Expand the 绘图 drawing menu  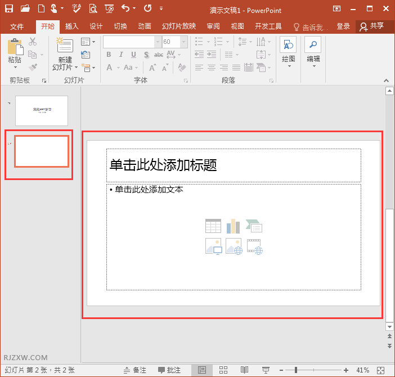tap(288, 53)
